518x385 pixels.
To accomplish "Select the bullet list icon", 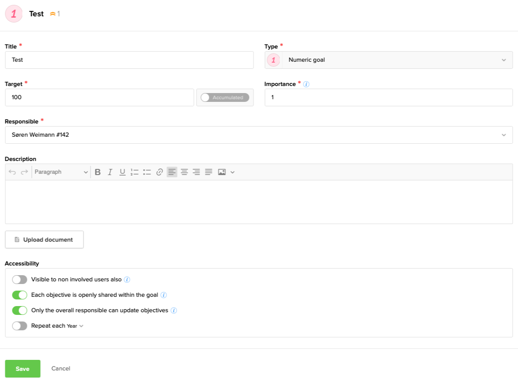I will point(147,172).
